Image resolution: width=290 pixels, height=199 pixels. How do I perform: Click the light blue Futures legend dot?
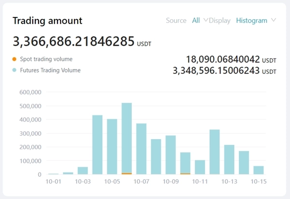14,71
